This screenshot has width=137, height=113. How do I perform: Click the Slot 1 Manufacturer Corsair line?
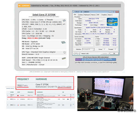click(x=33, y=65)
